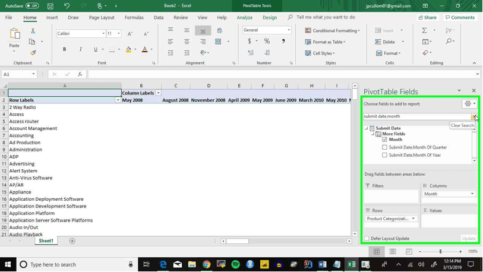
Task: Click the Undo arrow icon
Action: coord(67,6)
